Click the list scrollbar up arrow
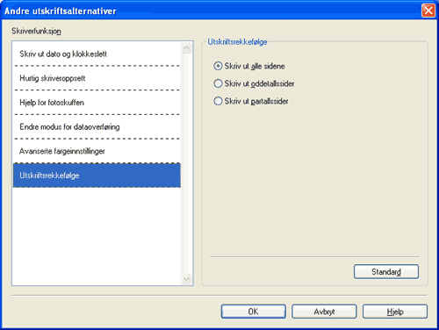Screen dimensions: 439x330 pyautogui.click(x=186, y=47)
